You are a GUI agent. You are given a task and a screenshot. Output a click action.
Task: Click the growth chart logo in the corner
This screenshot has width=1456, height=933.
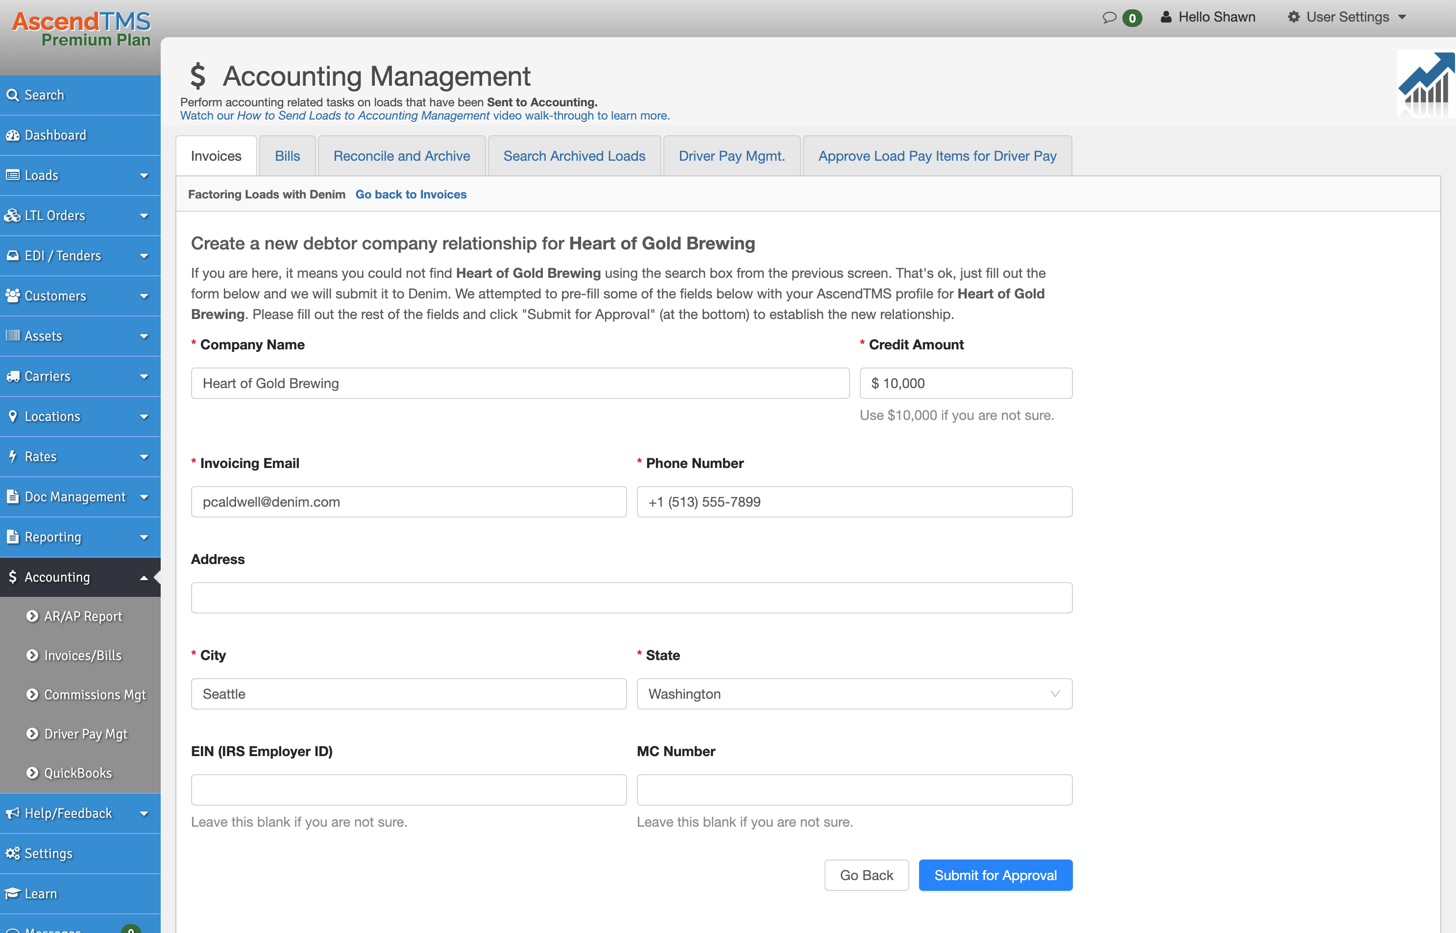tap(1426, 84)
